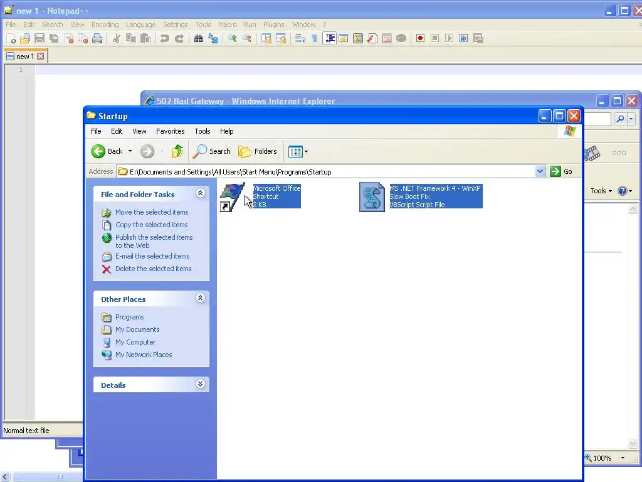642x482 pixels.
Task: Click the Search button in Startup window toolbar
Action: (212, 151)
